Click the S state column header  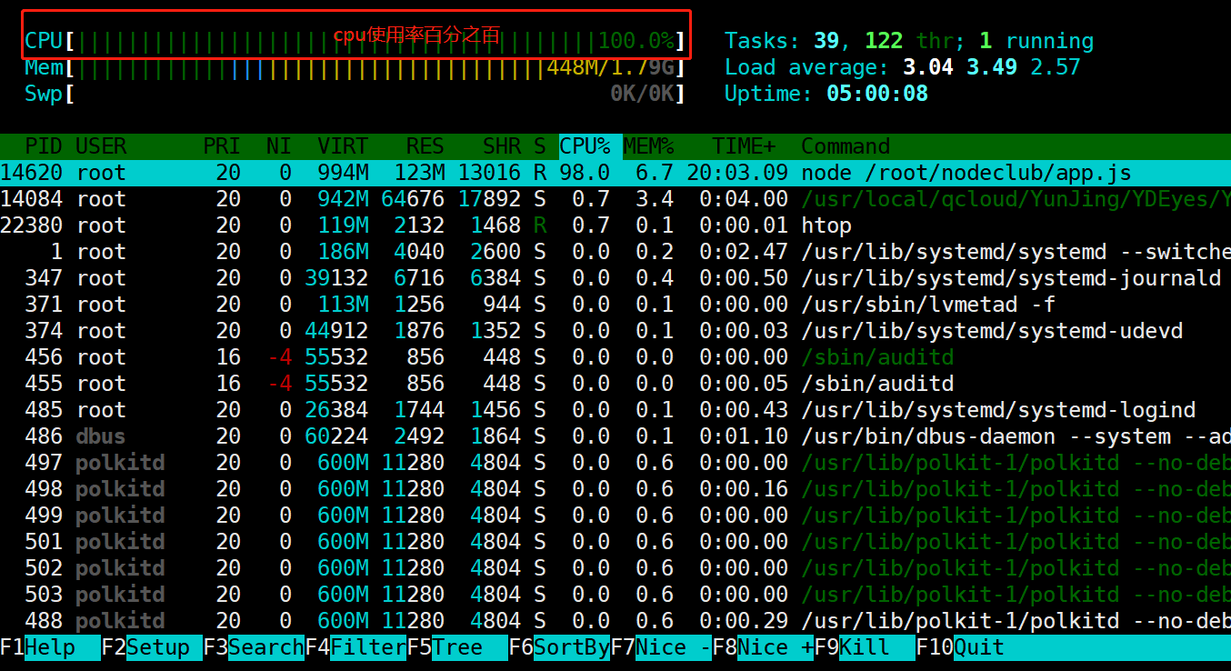point(540,146)
